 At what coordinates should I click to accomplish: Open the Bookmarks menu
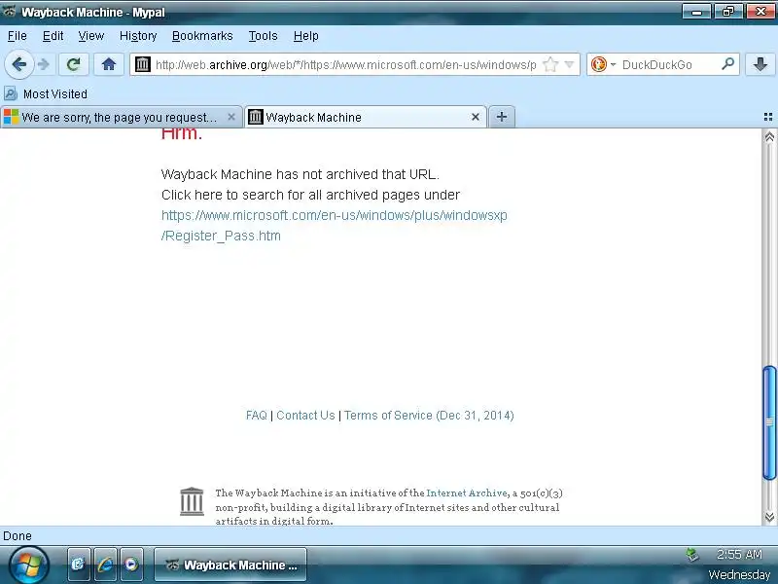(x=202, y=36)
